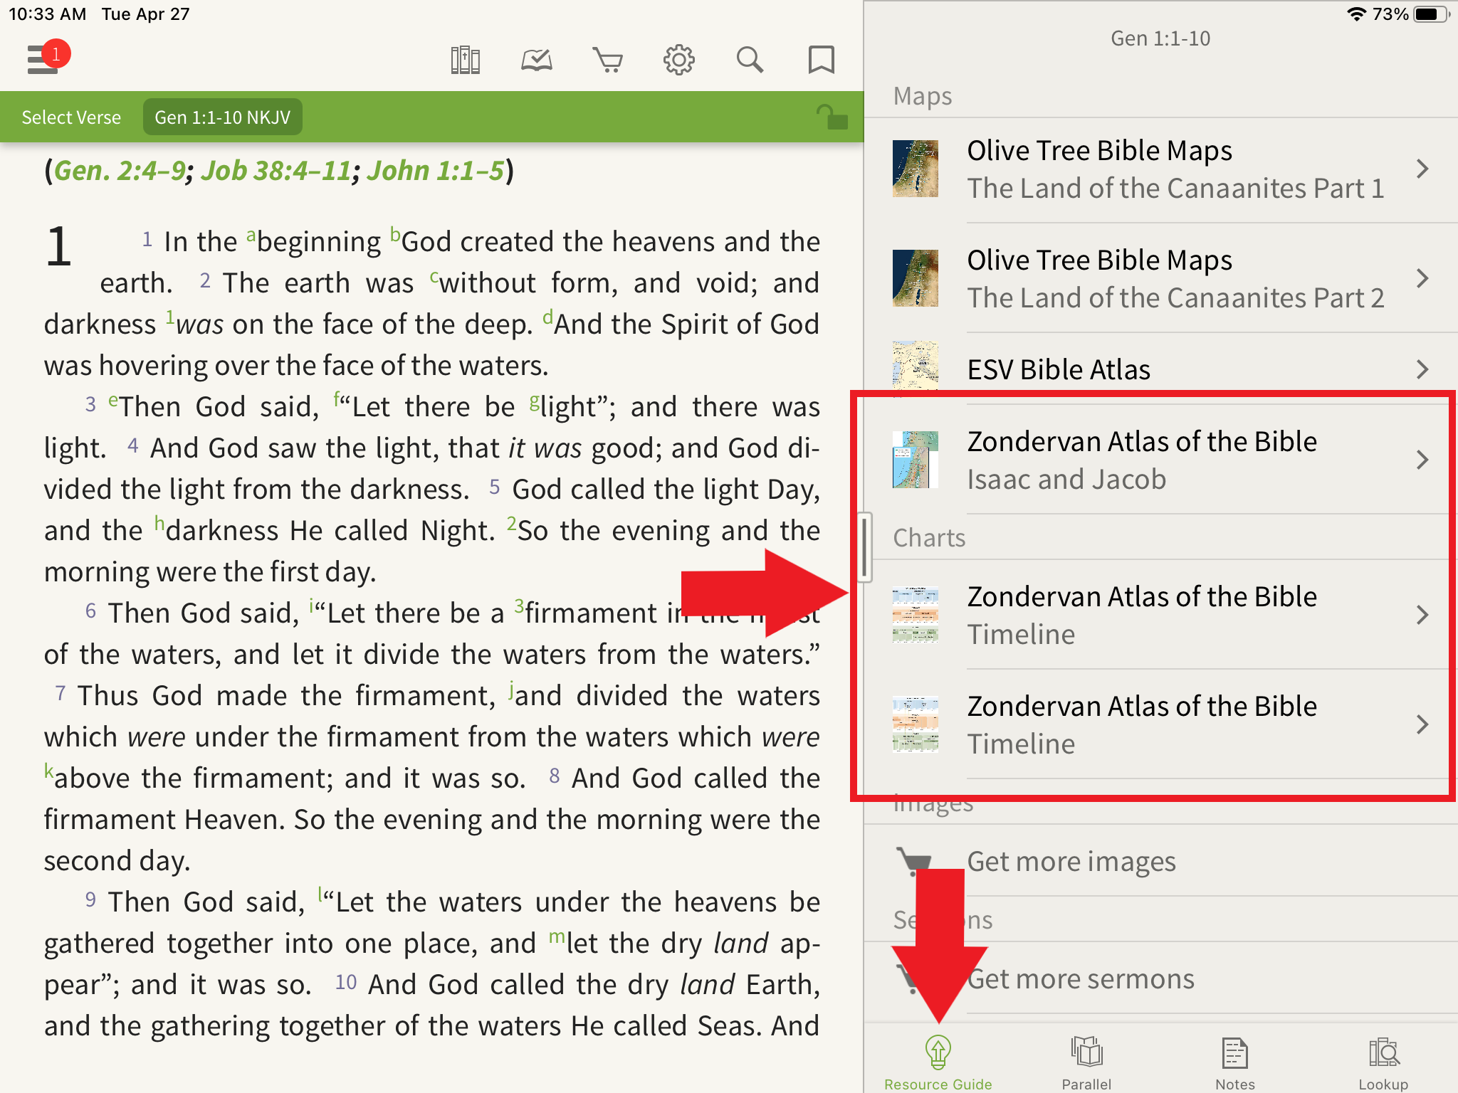The image size is (1458, 1093).
Task: Open The Land of the Canaanites Part 2
Action: (1161, 278)
